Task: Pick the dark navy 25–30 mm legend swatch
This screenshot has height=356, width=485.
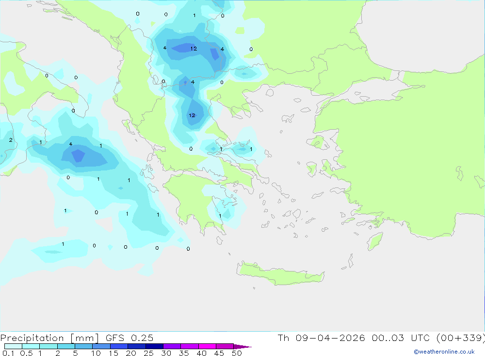Action: click(x=154, y=346)
